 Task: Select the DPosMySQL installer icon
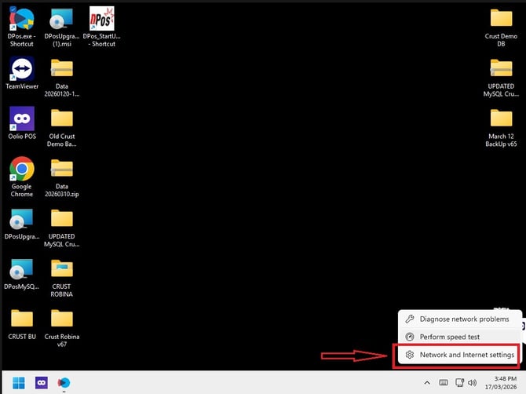[21, 273]
